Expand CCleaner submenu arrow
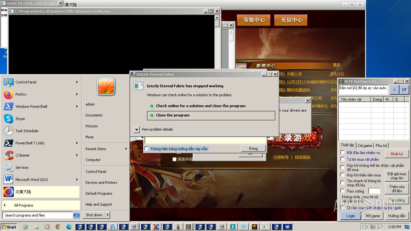 tap(77, 155)
